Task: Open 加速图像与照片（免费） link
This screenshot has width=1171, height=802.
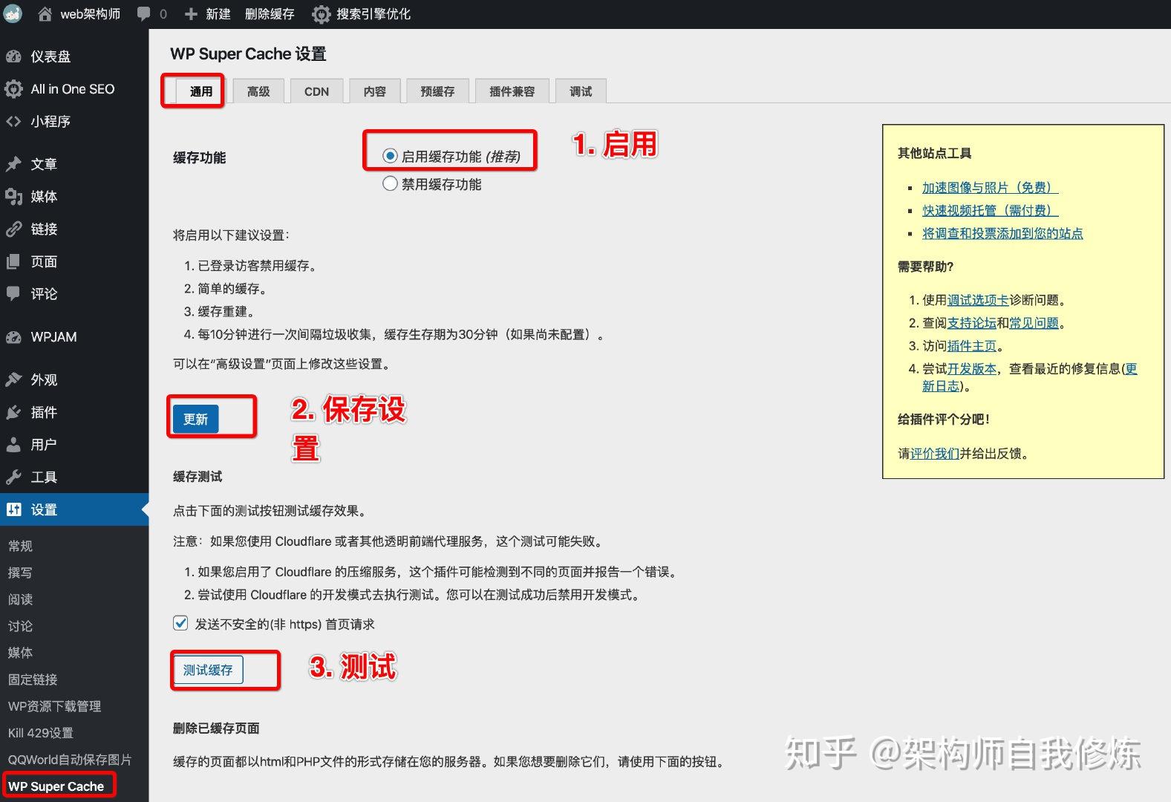Action: coord(990,188)
